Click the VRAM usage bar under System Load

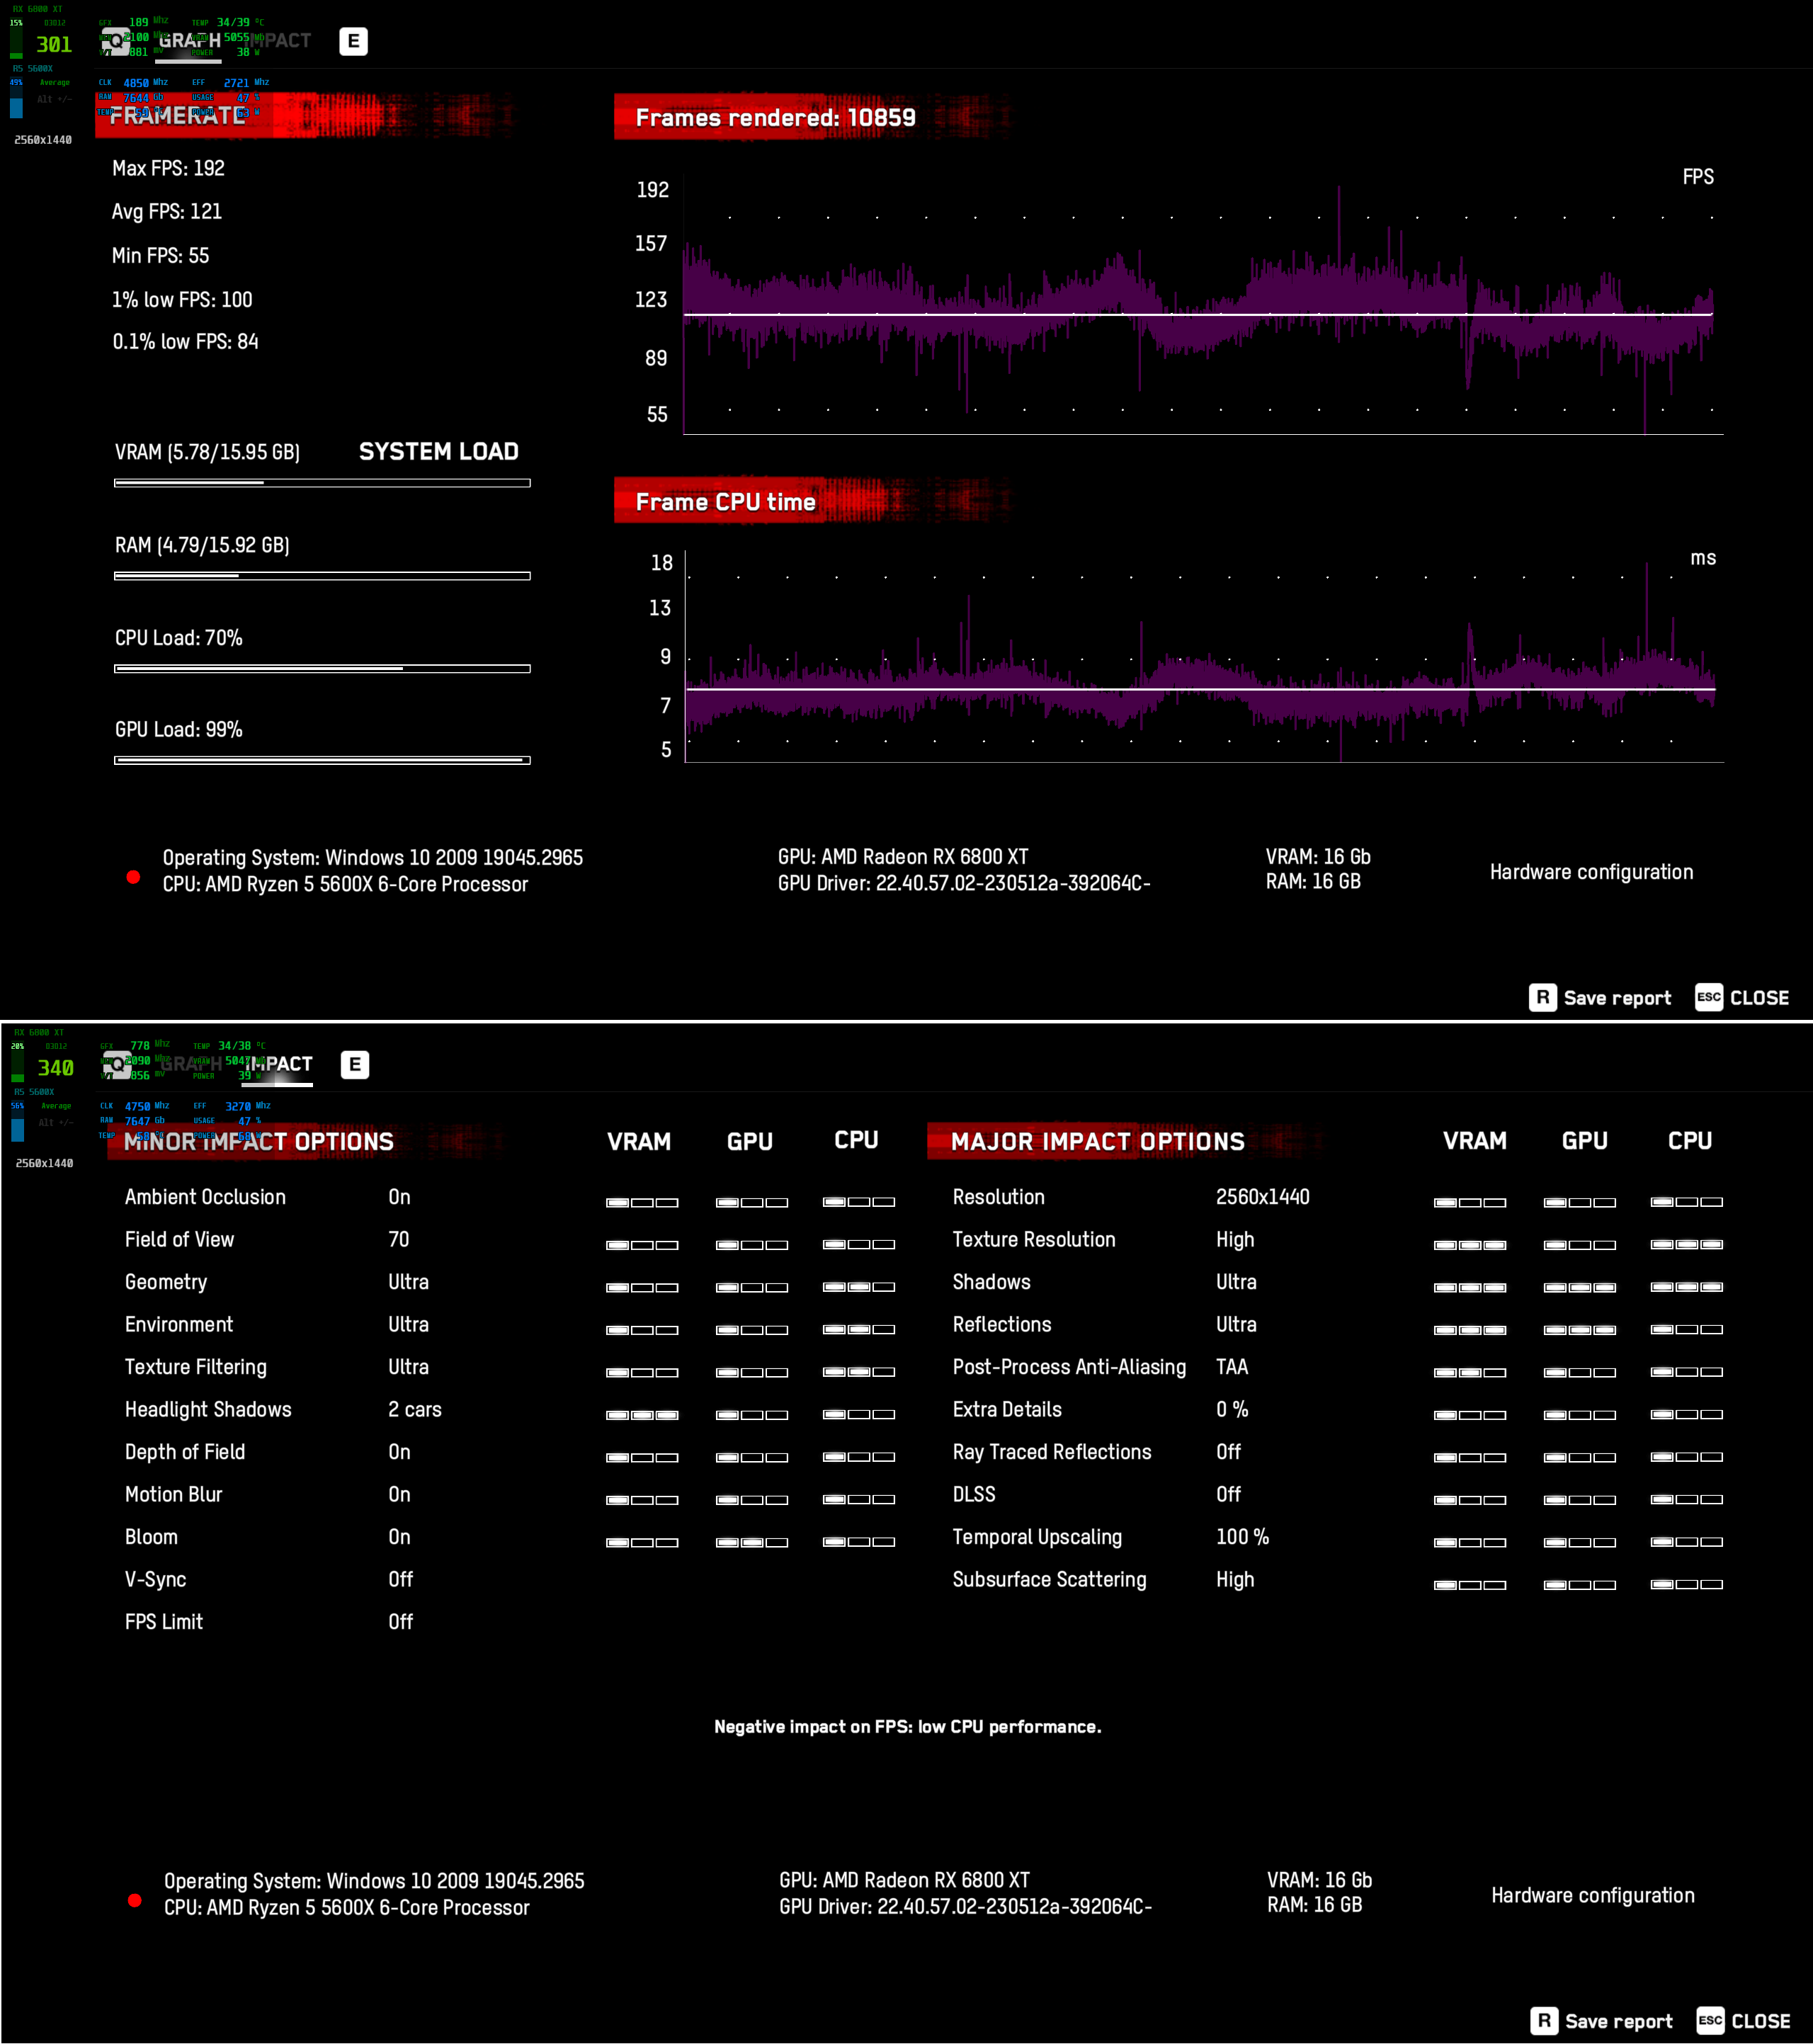[322, 483]
